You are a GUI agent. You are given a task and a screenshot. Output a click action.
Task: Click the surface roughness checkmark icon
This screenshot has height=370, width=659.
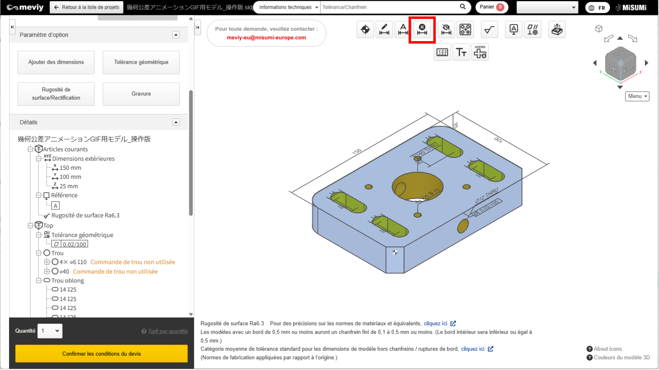tap(489, 30)
